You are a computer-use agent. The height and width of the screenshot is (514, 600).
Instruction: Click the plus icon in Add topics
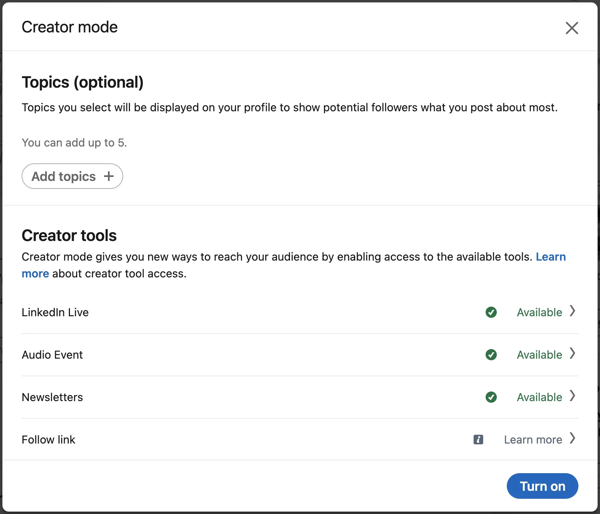point(109,176)
